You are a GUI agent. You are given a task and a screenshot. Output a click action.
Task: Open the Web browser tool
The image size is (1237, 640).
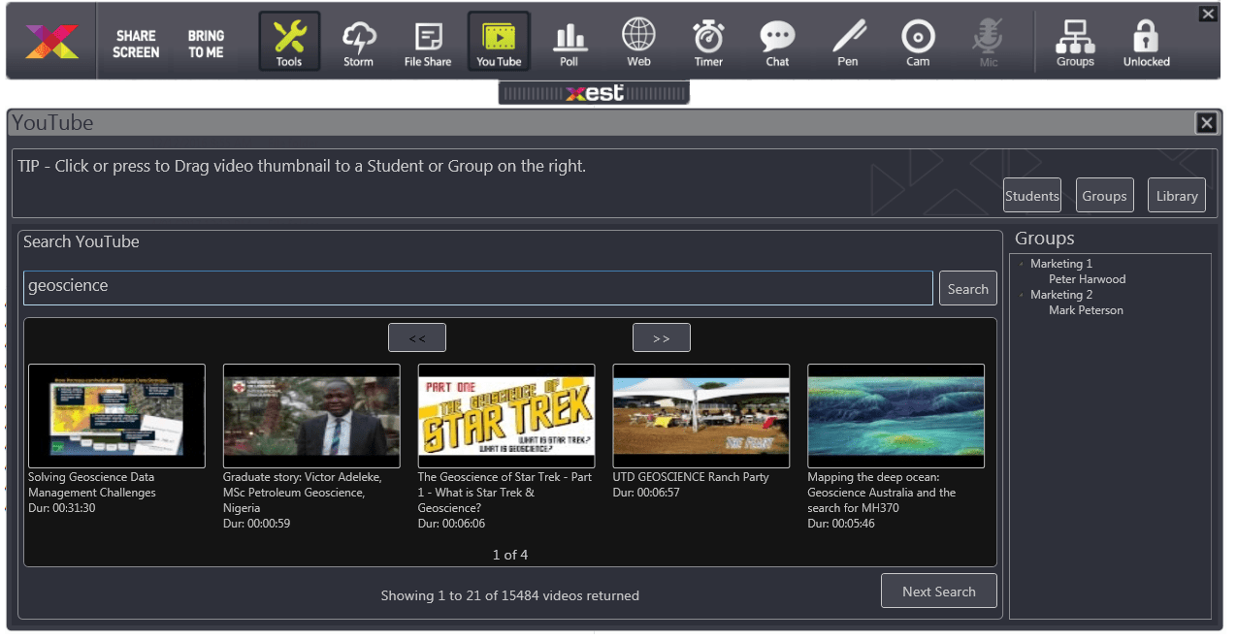[x=638, y=44]
